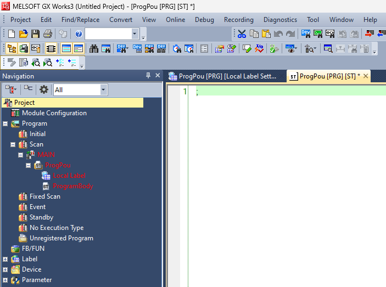Click the pencil Edit mode icon

click(247, 48)
